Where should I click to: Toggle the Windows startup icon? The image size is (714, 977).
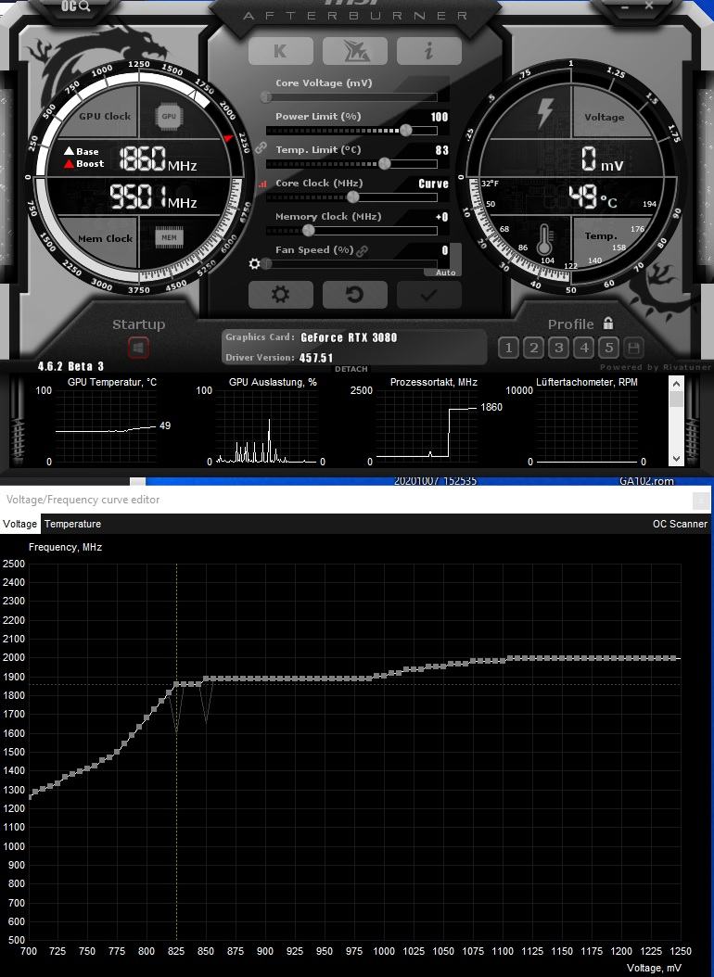[x=138, y=348]
